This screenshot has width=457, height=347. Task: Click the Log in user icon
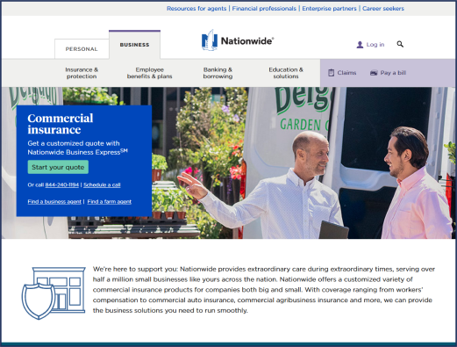pyautogui.click(x=360, y=45)
